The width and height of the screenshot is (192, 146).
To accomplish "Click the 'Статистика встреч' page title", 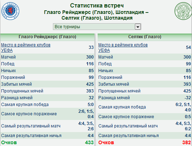I will pos(97,6).
